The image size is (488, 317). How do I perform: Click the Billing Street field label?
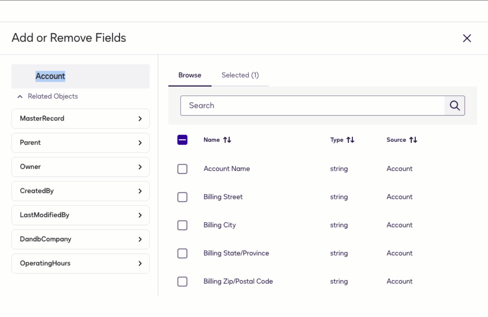click(x=223, y=197)
